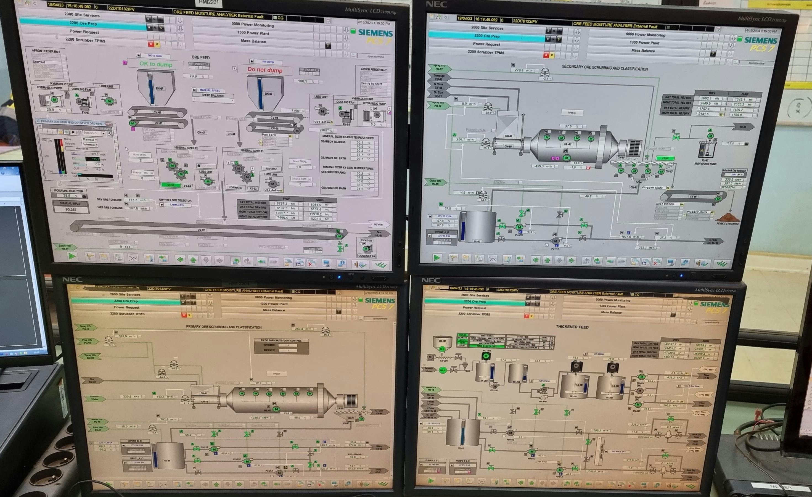Click grey down arrow in Ore Feed toolbar
This screenshot has width=812, height=497.
pos(206,260)
